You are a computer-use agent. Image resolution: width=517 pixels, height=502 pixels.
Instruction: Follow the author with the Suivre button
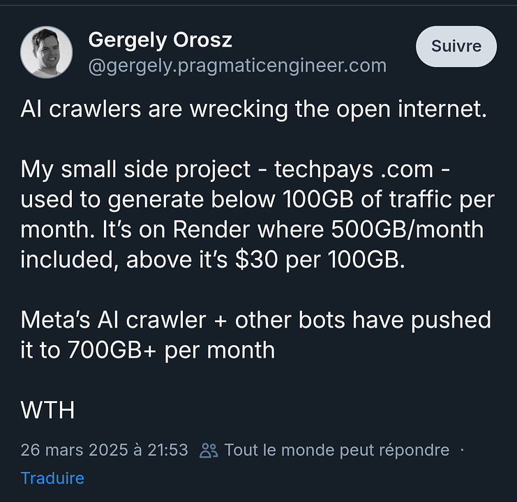pyautogui.click(x=456, y=47)
